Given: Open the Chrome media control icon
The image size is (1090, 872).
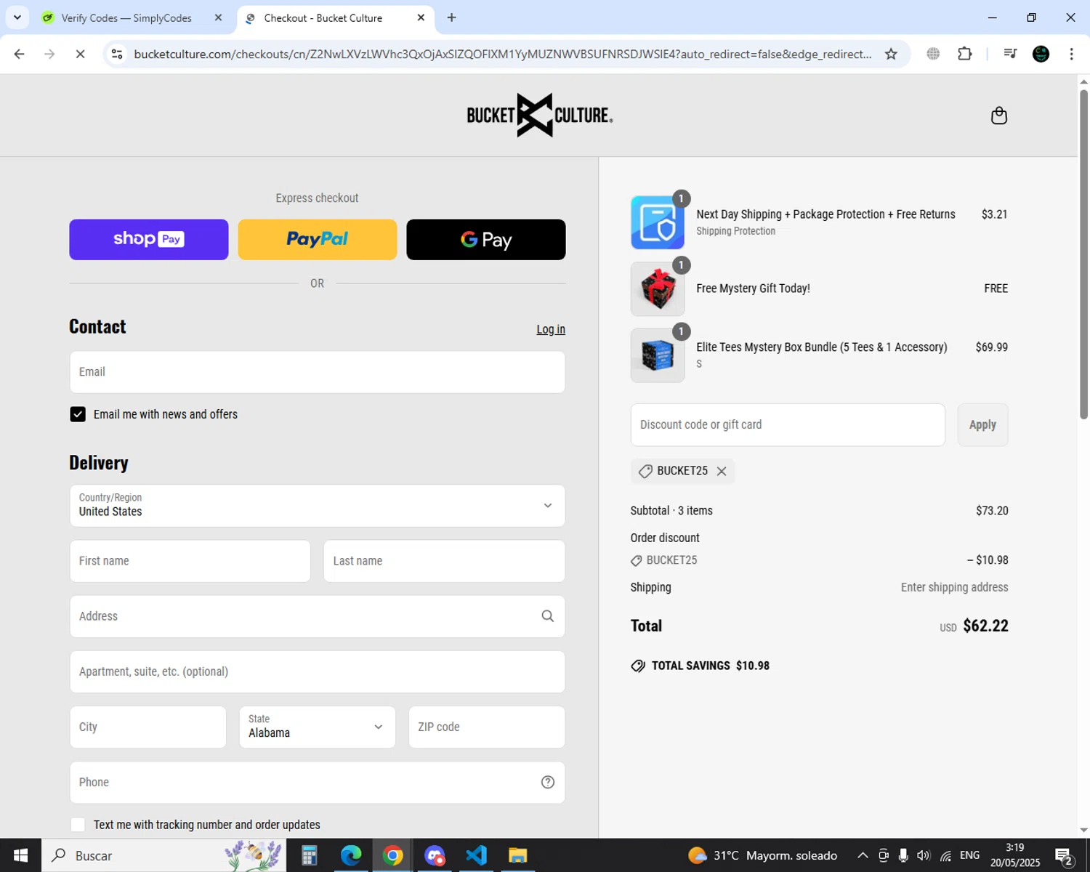Looking at the screenshot, I should 1010,54.
